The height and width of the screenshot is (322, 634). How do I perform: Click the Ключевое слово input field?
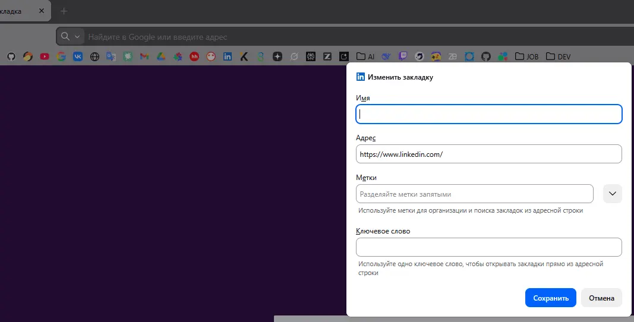(489, 247)
